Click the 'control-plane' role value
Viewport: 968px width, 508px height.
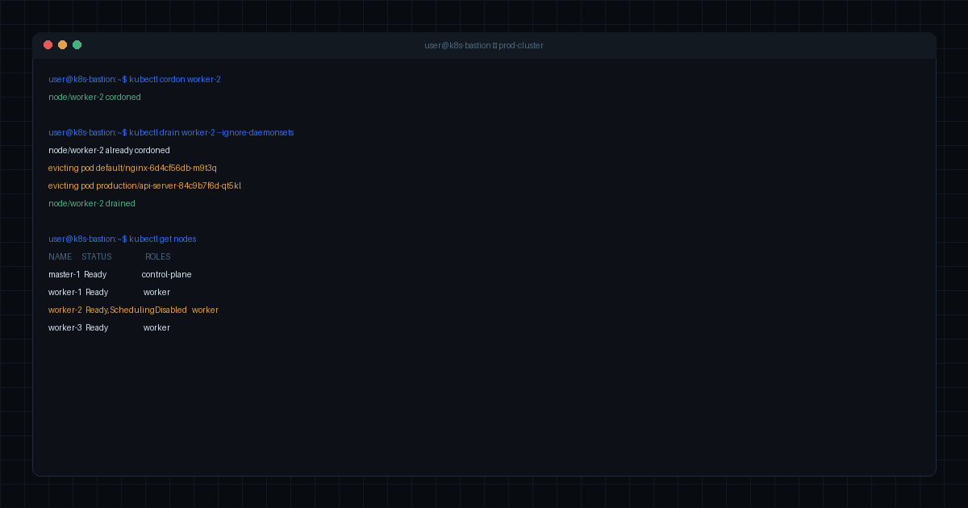point(167,274)
